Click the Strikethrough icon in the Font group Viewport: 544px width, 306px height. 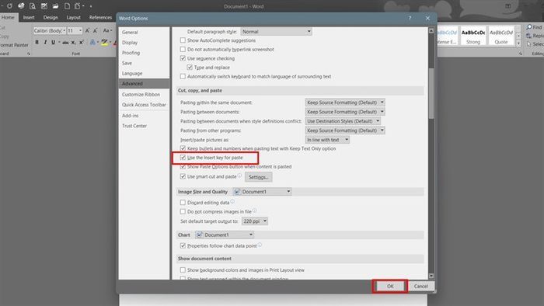(x=65, y=42)
